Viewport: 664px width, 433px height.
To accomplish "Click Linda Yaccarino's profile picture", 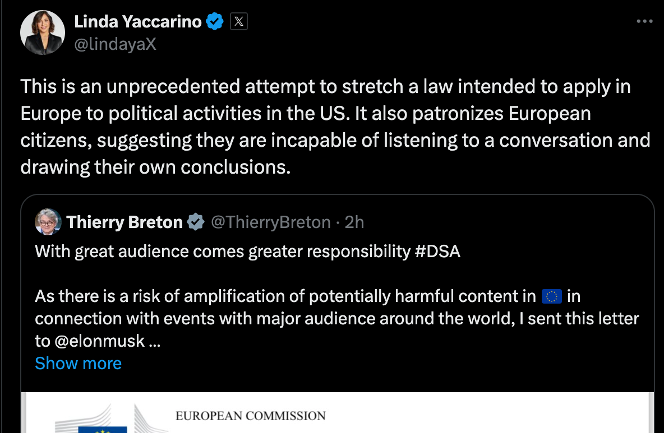I will point(42,32).
